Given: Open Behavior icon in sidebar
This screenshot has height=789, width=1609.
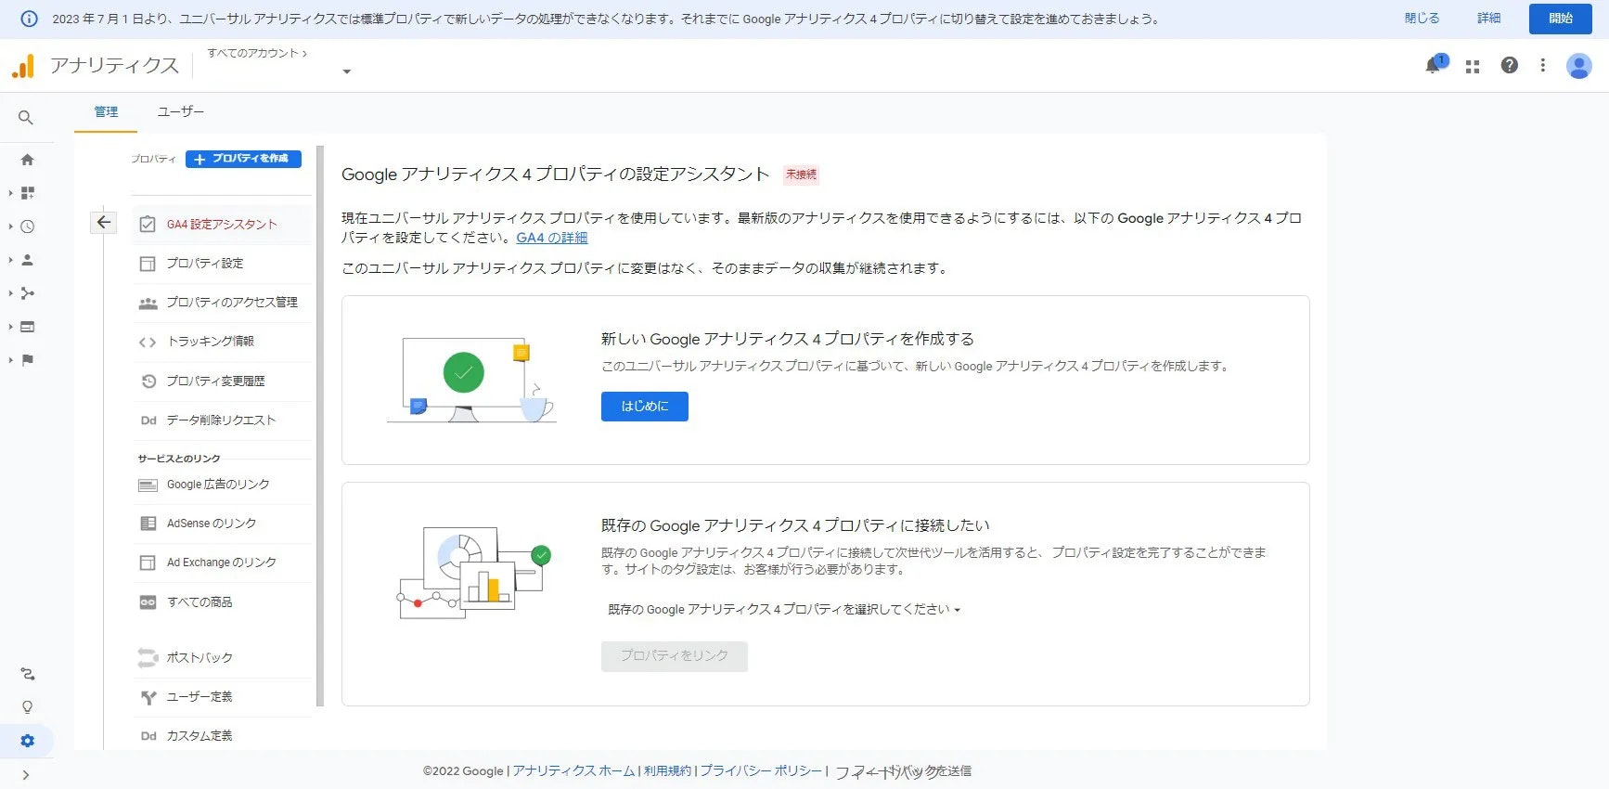Looking at the screenshot, I should click(x=27, y=327).
